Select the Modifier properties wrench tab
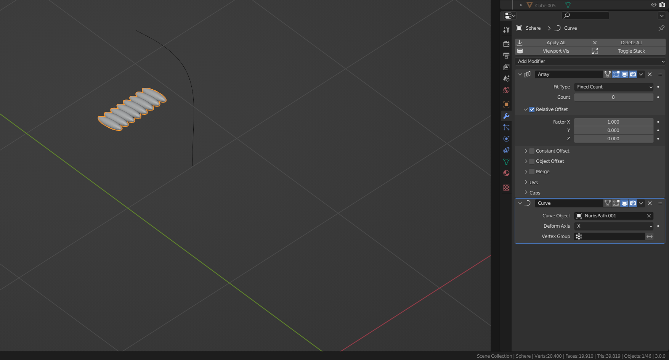 506,116
